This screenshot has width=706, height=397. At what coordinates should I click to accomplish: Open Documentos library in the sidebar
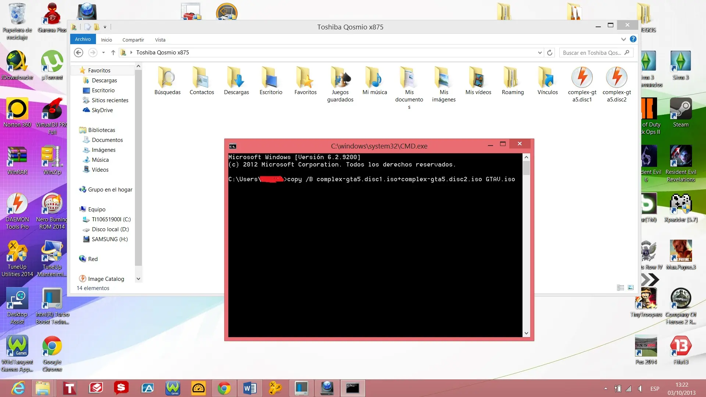tap(107, 140)
